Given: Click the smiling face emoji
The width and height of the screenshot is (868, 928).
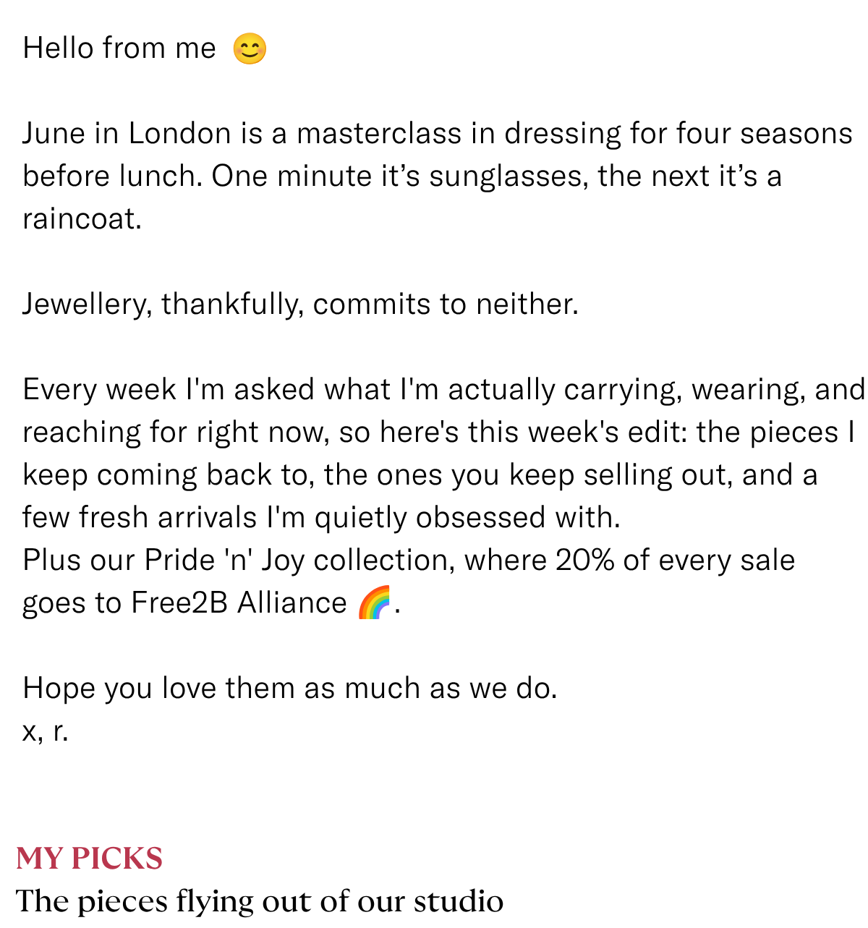Looking at the screenshot, I should tap(250, 49).
